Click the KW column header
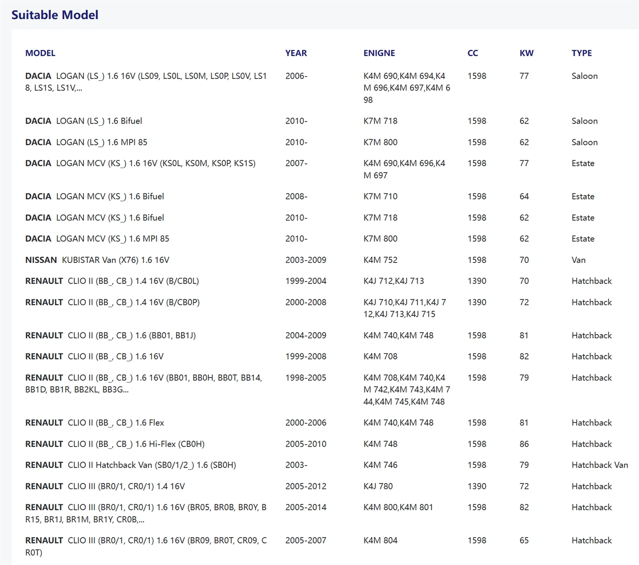639x565 pixels. pyautogui.click(x=526, y=53)
